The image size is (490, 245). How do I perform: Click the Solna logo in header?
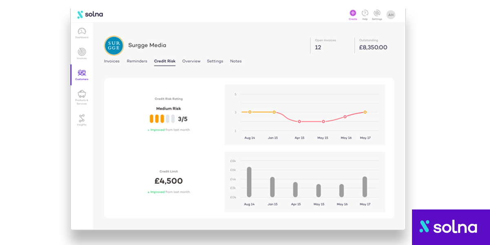tap(90, 15)
